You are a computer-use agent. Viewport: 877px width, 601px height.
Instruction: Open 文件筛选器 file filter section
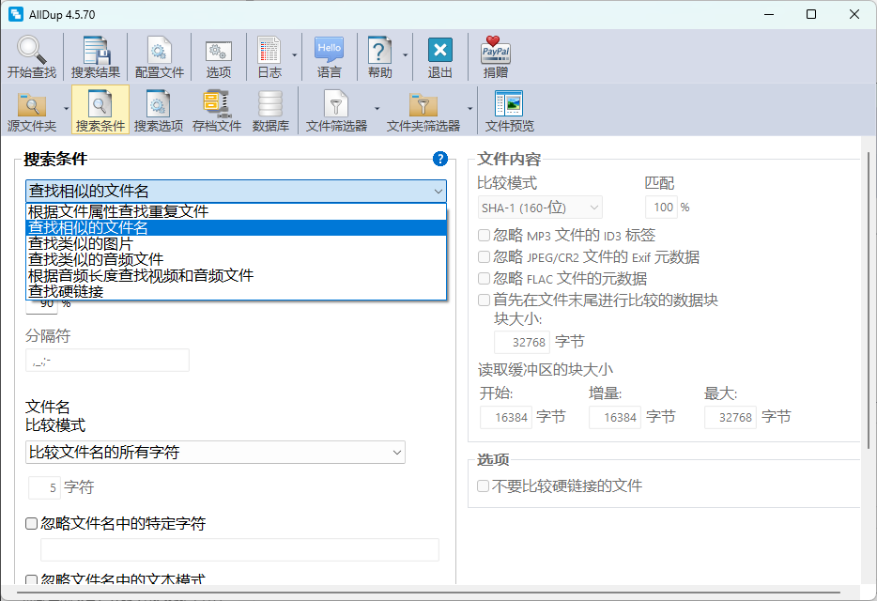336,110
